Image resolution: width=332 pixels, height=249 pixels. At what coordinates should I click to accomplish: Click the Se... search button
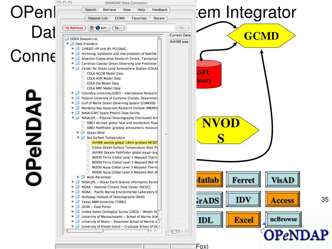(x=118, y=28)
